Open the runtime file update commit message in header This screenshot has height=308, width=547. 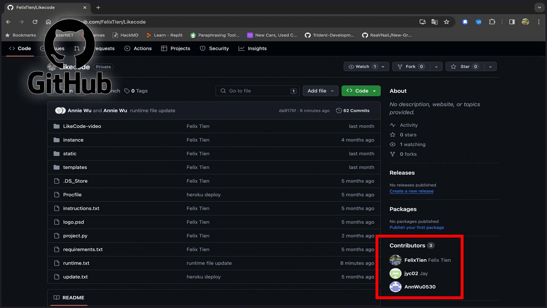153,111
